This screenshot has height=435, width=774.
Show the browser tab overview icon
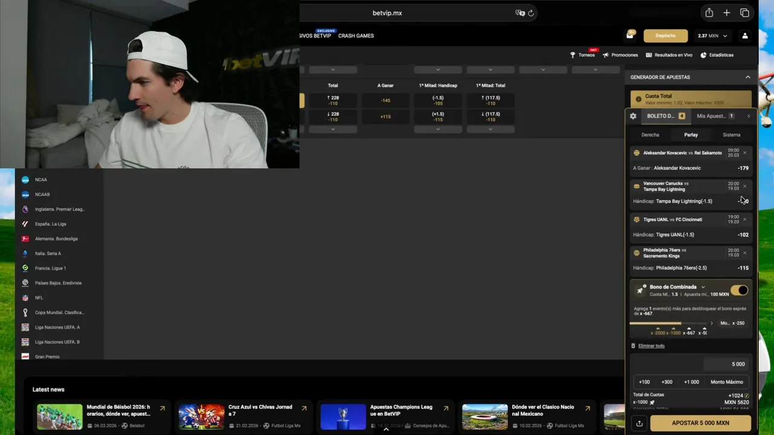[x=744, y=13]
